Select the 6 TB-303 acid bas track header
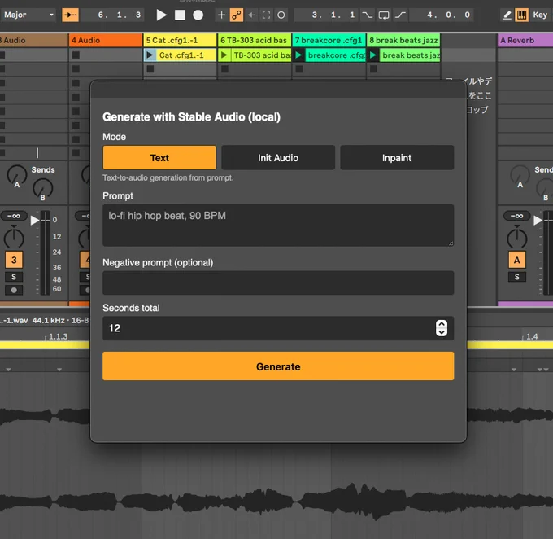 [x=255, y=40]
